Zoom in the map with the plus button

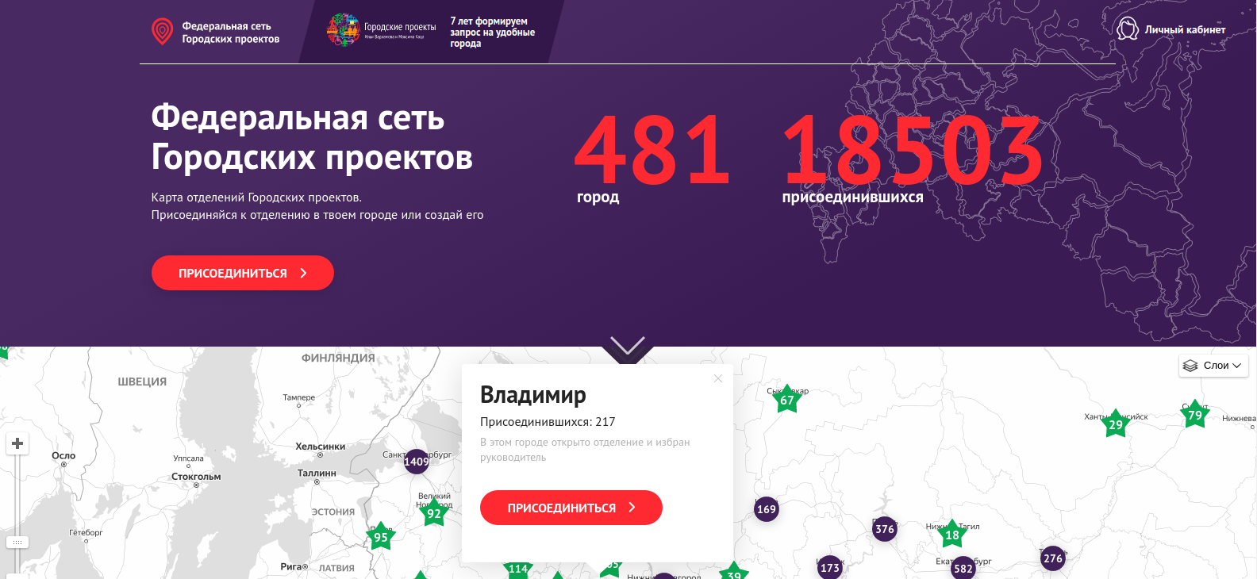[x=17, y=443]
